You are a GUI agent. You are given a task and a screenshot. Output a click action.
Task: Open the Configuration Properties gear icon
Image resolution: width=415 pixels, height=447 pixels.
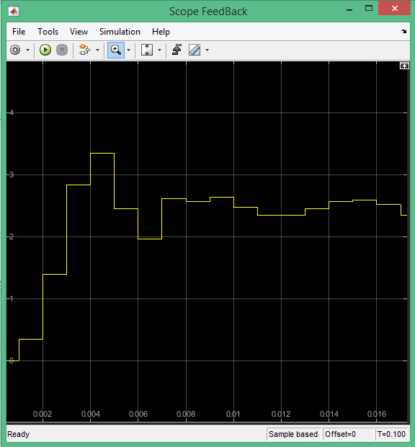click(15, 50)
